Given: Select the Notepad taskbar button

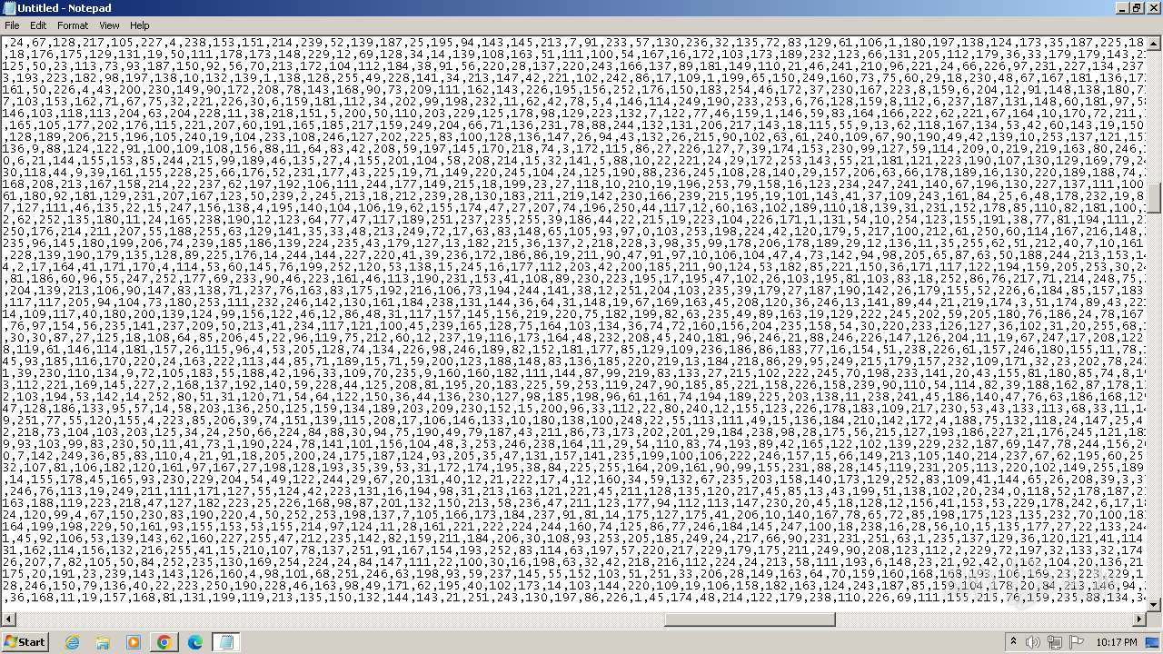Looking at the screenshot, I should (225, 642).
